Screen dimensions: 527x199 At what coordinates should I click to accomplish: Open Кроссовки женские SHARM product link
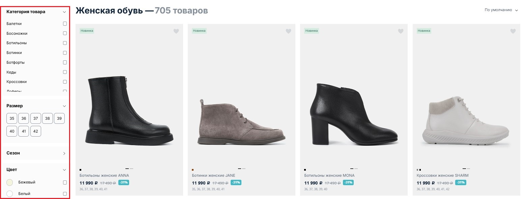pos(442,175)
